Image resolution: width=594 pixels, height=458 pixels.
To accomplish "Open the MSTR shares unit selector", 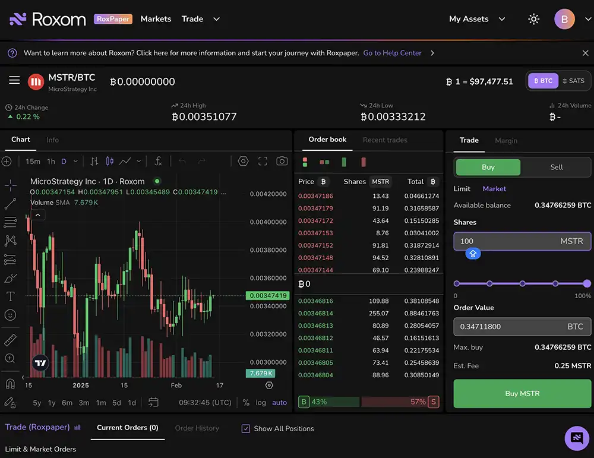I will pos(380,181).
